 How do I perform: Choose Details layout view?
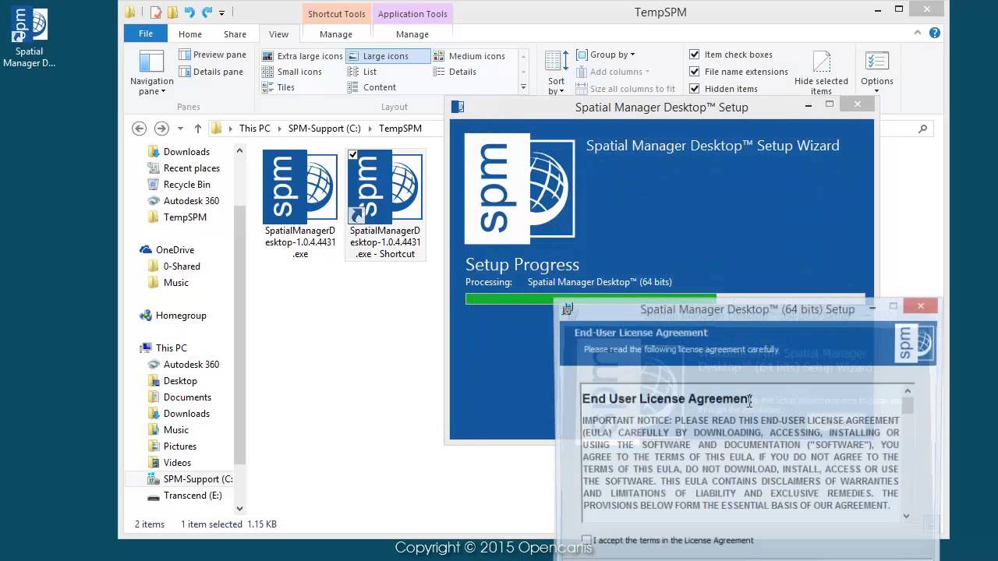[455, 72]
